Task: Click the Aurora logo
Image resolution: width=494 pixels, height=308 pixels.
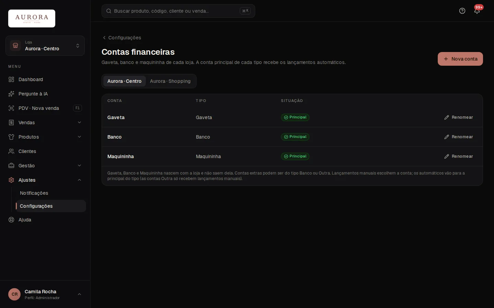Action: click(x=32, y=18)
